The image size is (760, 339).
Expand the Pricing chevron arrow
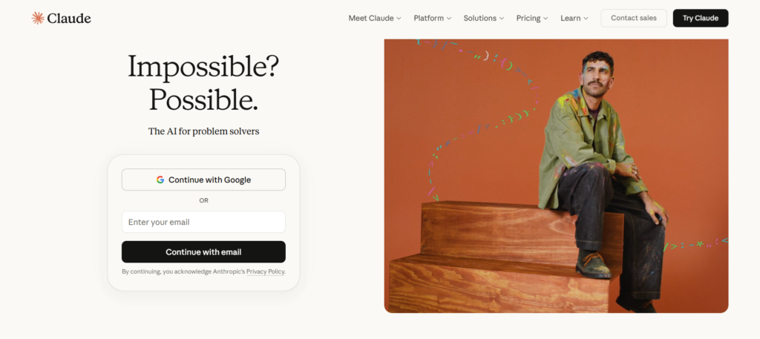pos(546,19)
